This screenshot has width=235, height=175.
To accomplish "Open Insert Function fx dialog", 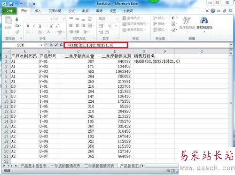I will pos(61,45).
